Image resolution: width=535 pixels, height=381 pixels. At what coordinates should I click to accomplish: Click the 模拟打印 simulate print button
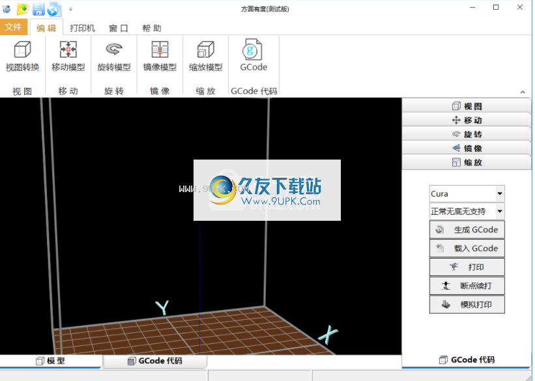[467, 305]
